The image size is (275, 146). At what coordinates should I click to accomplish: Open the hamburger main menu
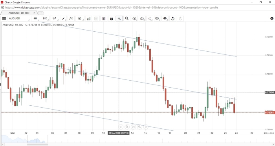tap(4, 18)
